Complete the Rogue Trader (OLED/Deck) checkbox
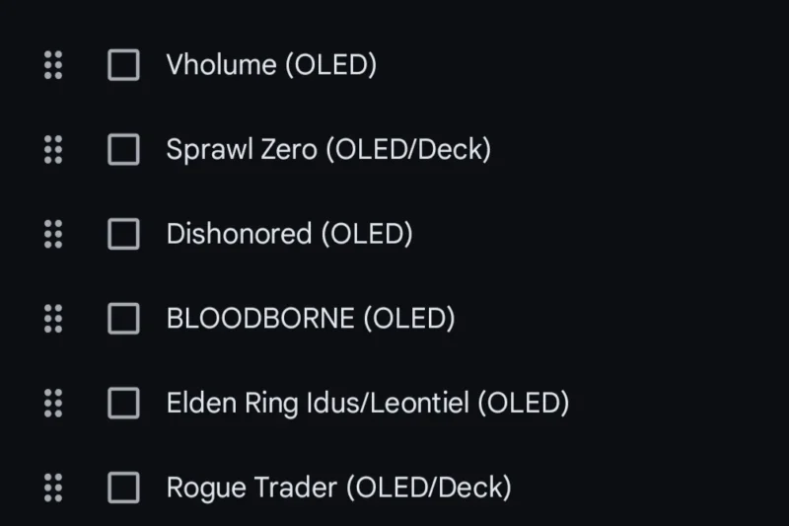This screenshot has width=789, height=526. [x=124, y=488]
